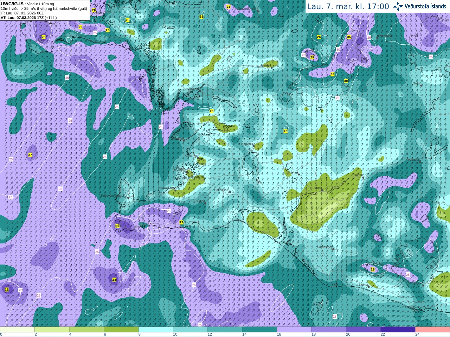Click the yellow 25 gust marker east of Þingvellir
This screenshot has height=337, width=450.
click(x=285, y=131)
